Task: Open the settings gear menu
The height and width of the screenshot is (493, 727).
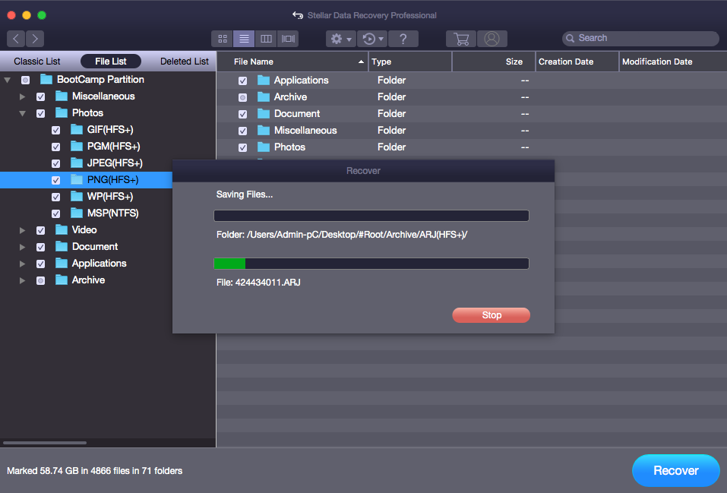Action: pyautogui.click(x=341, y=39)
